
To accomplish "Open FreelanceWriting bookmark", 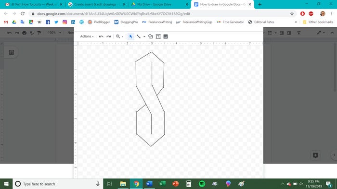I will (x=157, y=22).
